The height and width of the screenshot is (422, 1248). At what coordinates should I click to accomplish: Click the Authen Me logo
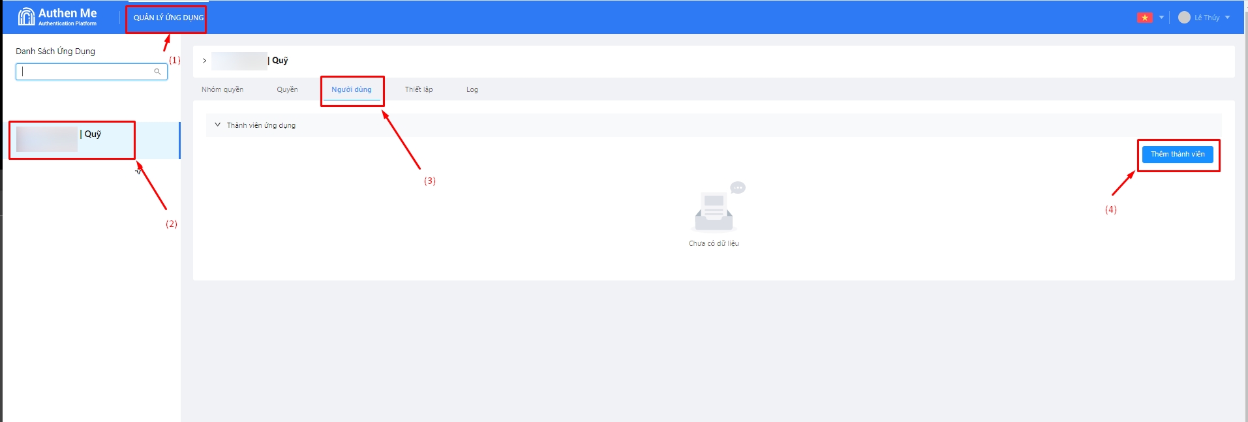(x=57, y=17)
